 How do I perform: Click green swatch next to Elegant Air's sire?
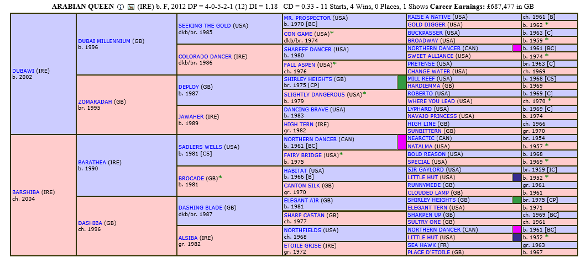pyautogui.click(x=517, y=200)
